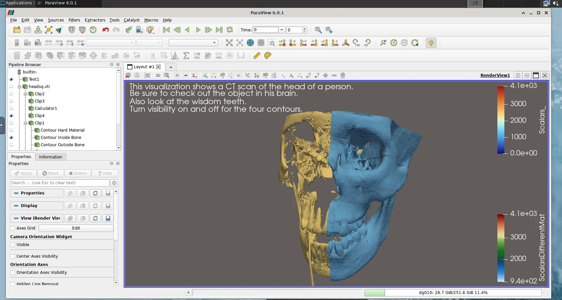Open the Python shell braces icon

(x=241, y=55)
